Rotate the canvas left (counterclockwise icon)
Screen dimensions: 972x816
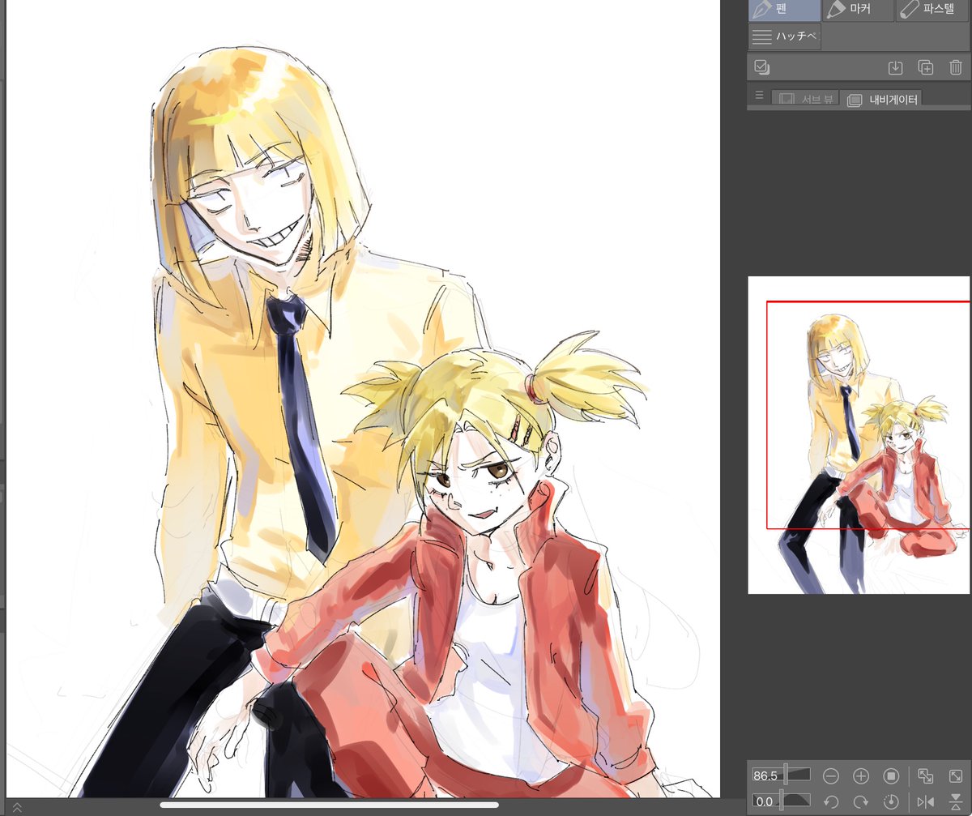[830, 802]
